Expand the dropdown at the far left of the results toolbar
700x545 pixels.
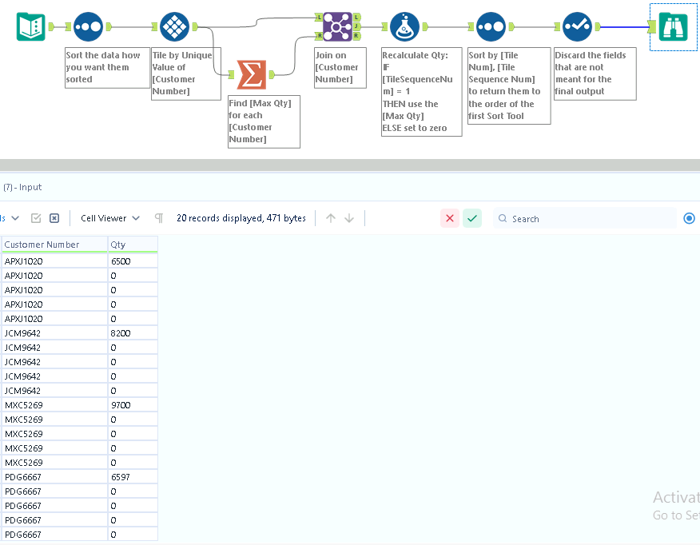click(x=11, y=217)
